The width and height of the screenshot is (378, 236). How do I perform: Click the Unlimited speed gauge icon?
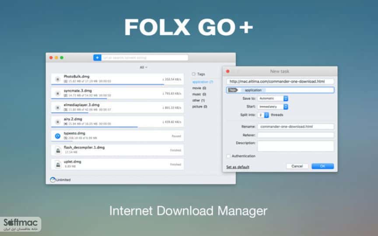(53, 180)
